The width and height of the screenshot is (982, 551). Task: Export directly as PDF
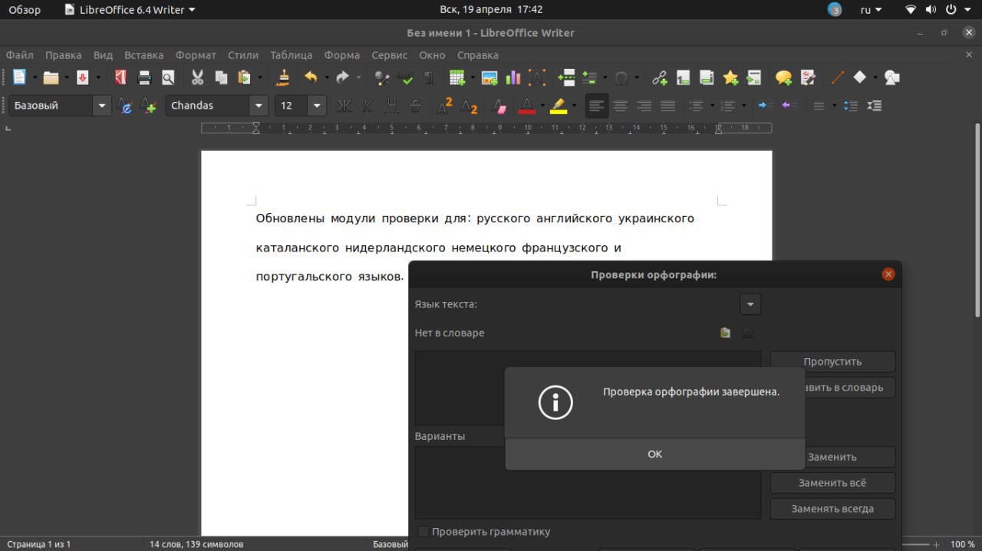pos(120,77)
